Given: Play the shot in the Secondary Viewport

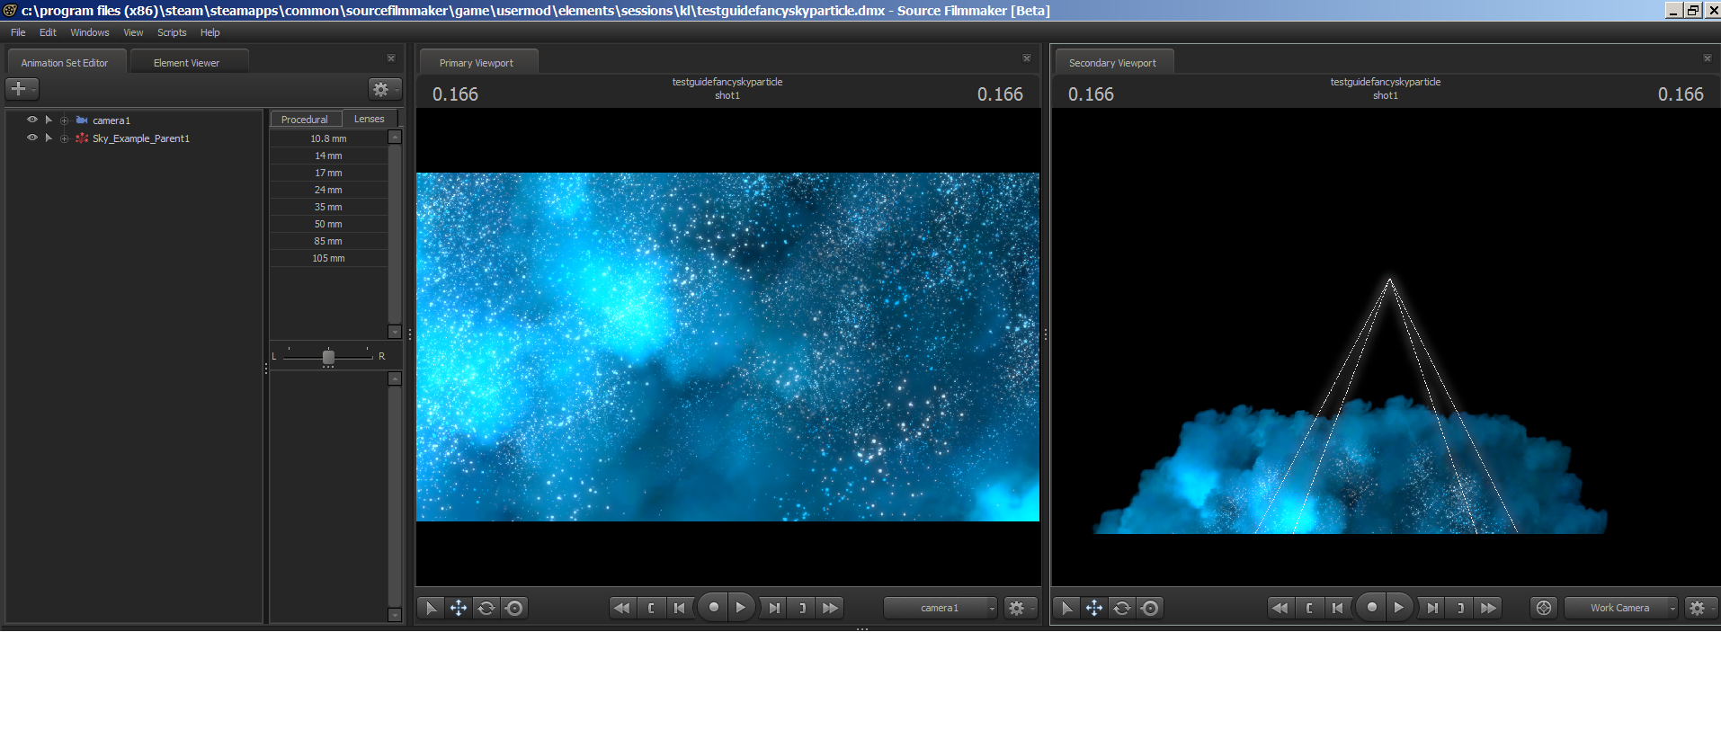Looking at the screenshot, I should tap(1398, 608).
